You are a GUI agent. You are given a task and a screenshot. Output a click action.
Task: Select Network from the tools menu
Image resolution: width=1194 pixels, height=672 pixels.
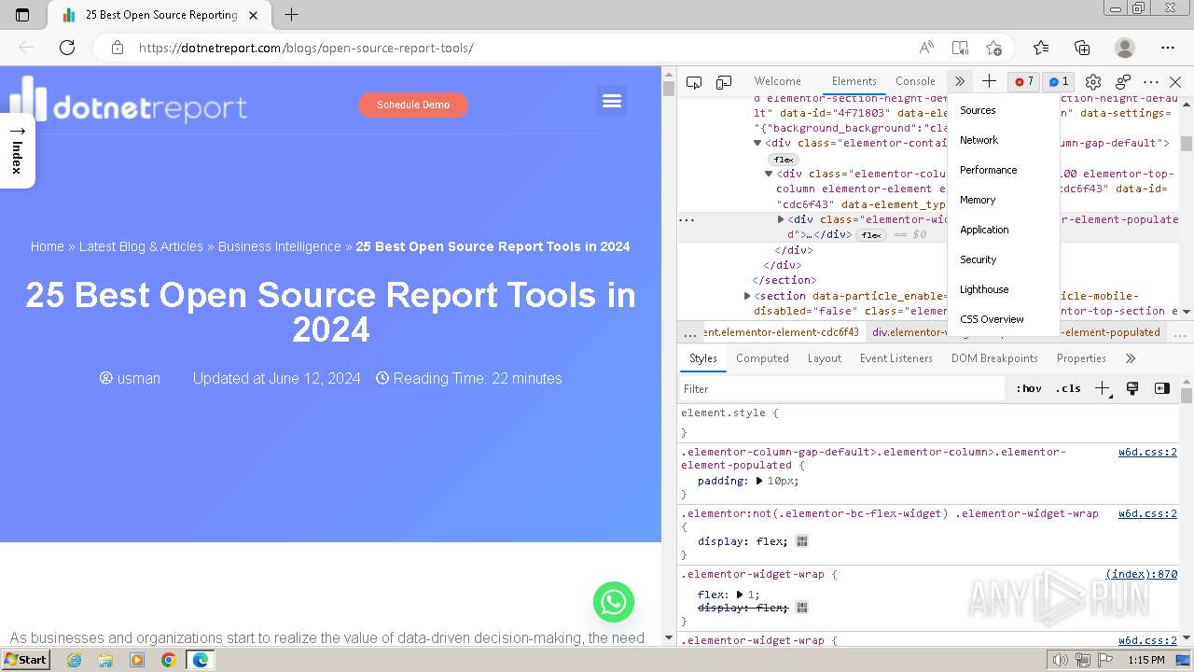pyautogui.click(x=1004, y=140)
